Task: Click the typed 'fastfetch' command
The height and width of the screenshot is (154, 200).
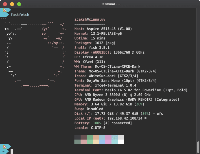Action: click(20, 15)
